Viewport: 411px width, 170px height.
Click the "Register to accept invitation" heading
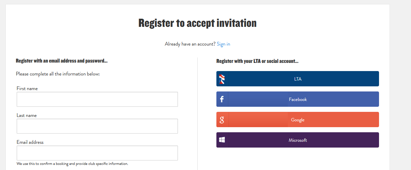coord(197,23)
